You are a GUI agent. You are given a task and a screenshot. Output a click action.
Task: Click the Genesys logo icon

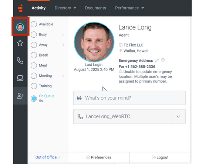[x=20, y=8]
